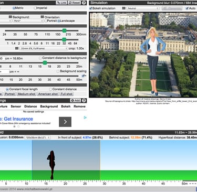Screen dimensions: 197x192
Task: Click the Background blur readout in Simulation header
Action: coord(172,3)
